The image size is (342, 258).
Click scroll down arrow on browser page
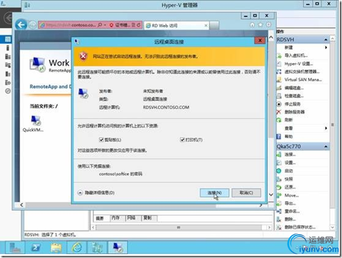point(271,194)
